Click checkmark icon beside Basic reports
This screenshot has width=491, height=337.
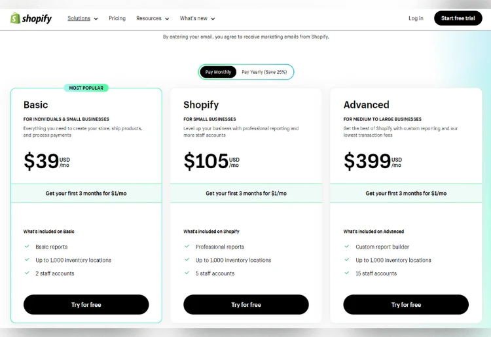27,247
